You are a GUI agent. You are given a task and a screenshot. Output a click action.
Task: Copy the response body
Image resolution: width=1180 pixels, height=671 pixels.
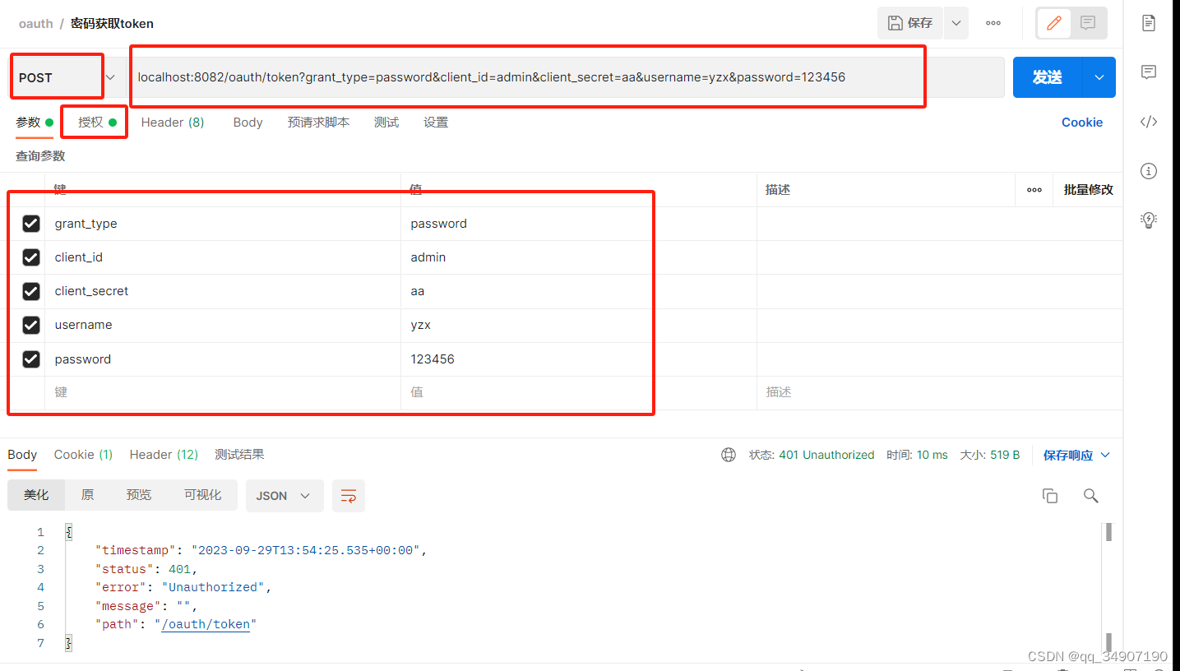tap(1050, 496)
